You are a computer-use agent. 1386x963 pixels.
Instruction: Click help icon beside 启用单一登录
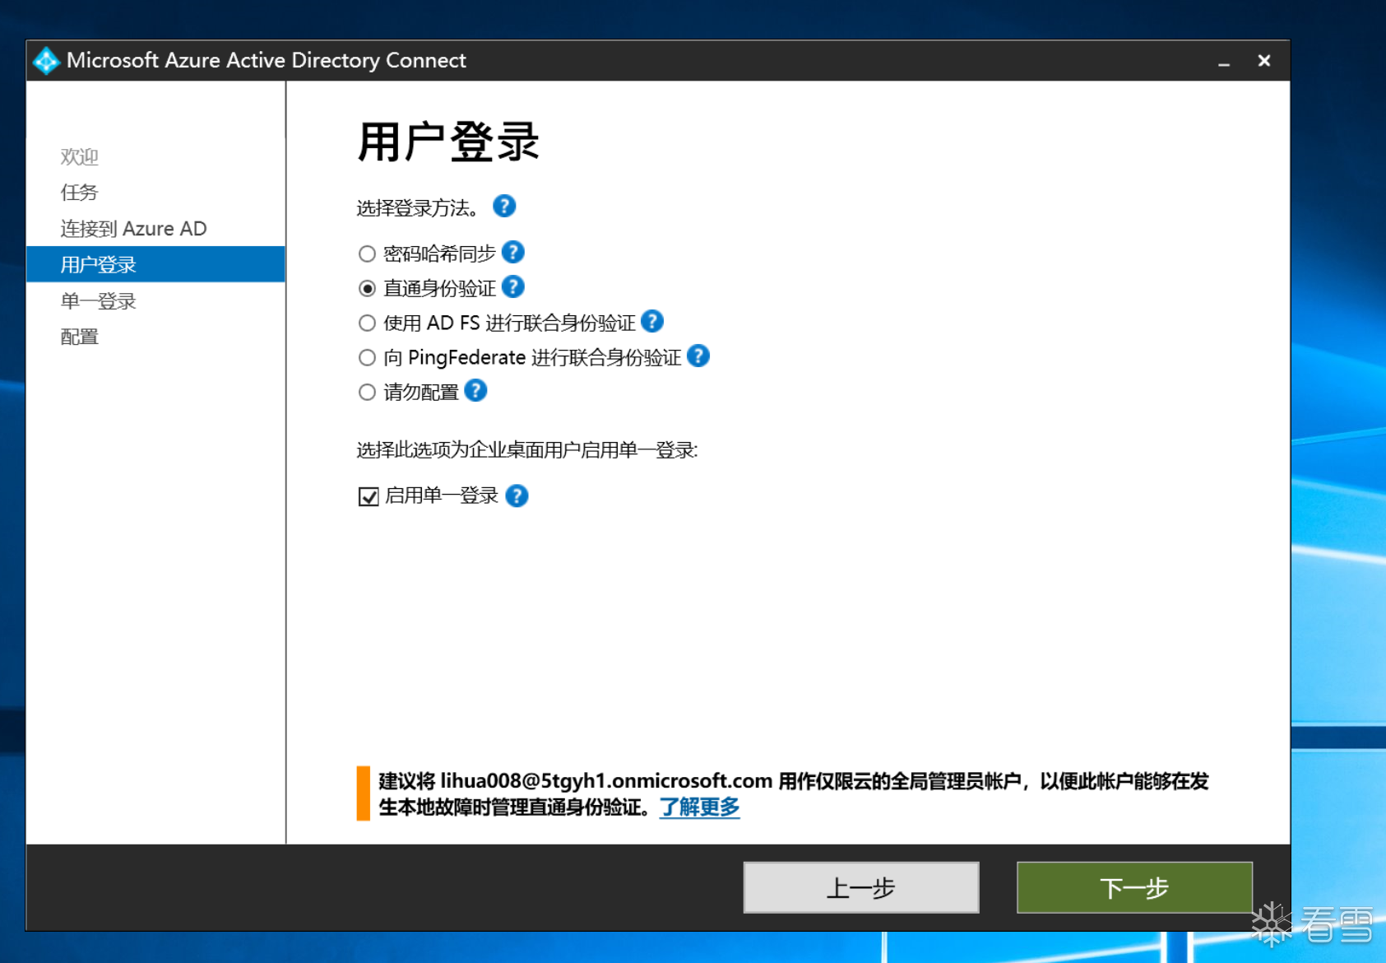coord(517,495)
